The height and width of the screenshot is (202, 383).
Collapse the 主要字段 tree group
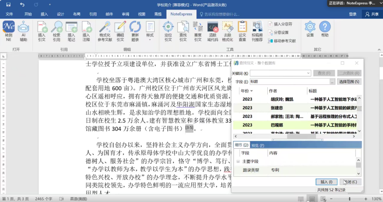pyautogui.click(x=238, y=161)
